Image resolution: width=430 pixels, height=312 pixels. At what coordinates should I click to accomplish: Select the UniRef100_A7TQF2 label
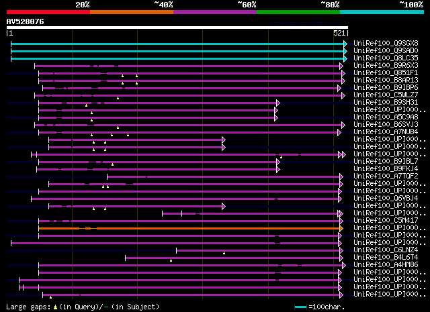(386, 176)
